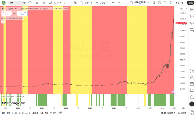Open indicator templates grid icon
Image resolution: width=195 pixels, height=116 pixels.
[75, 3]
